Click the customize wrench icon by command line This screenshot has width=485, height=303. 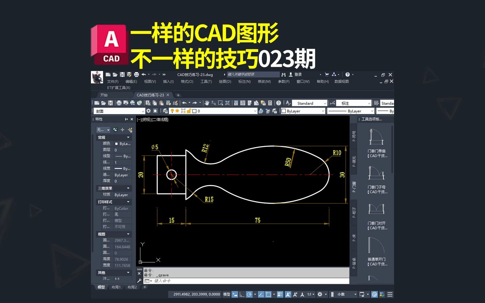pos(139,281)
